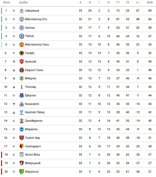
Task: Click the Watford badge icon
Action: pyautogui.click(x=22, y=146)
